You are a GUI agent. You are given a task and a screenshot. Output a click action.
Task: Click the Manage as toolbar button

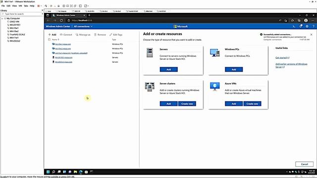click(83, 35)
